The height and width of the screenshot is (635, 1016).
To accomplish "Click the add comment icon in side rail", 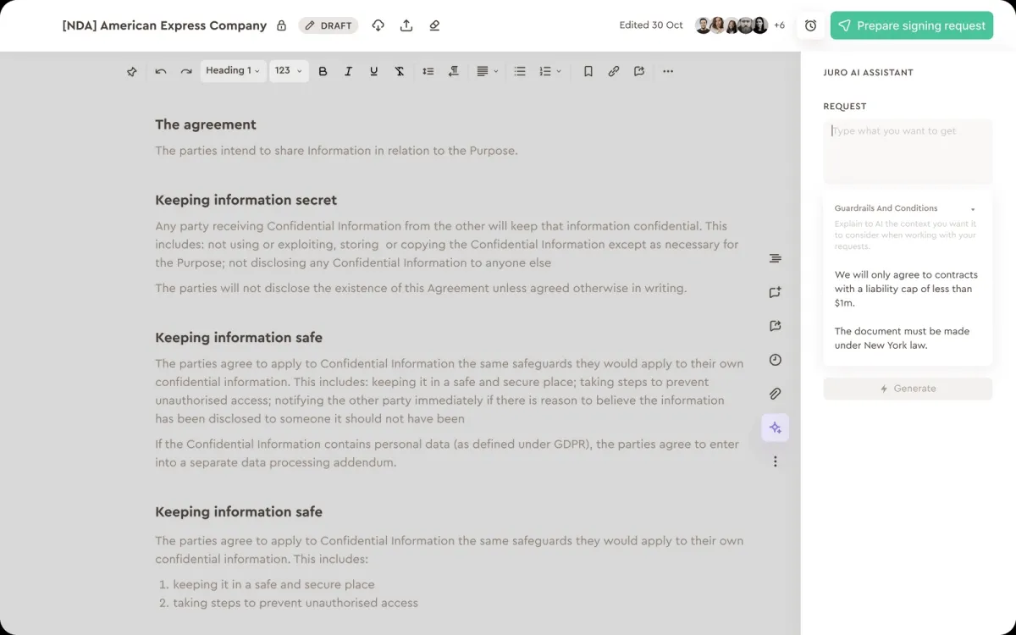I will [775, 292].
